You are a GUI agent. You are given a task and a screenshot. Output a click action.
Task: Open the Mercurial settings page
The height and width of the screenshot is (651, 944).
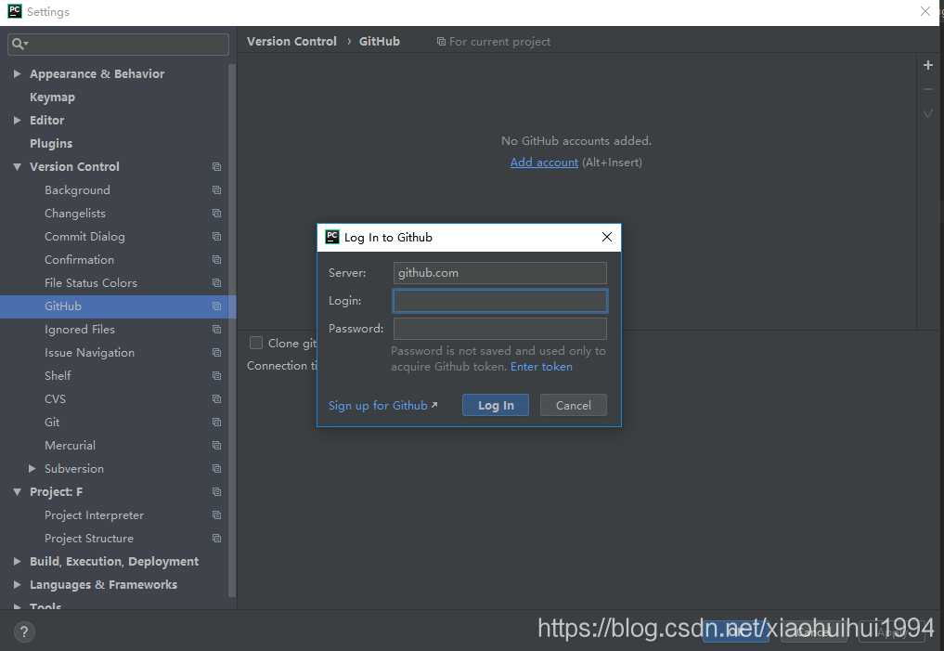[70, 446]
